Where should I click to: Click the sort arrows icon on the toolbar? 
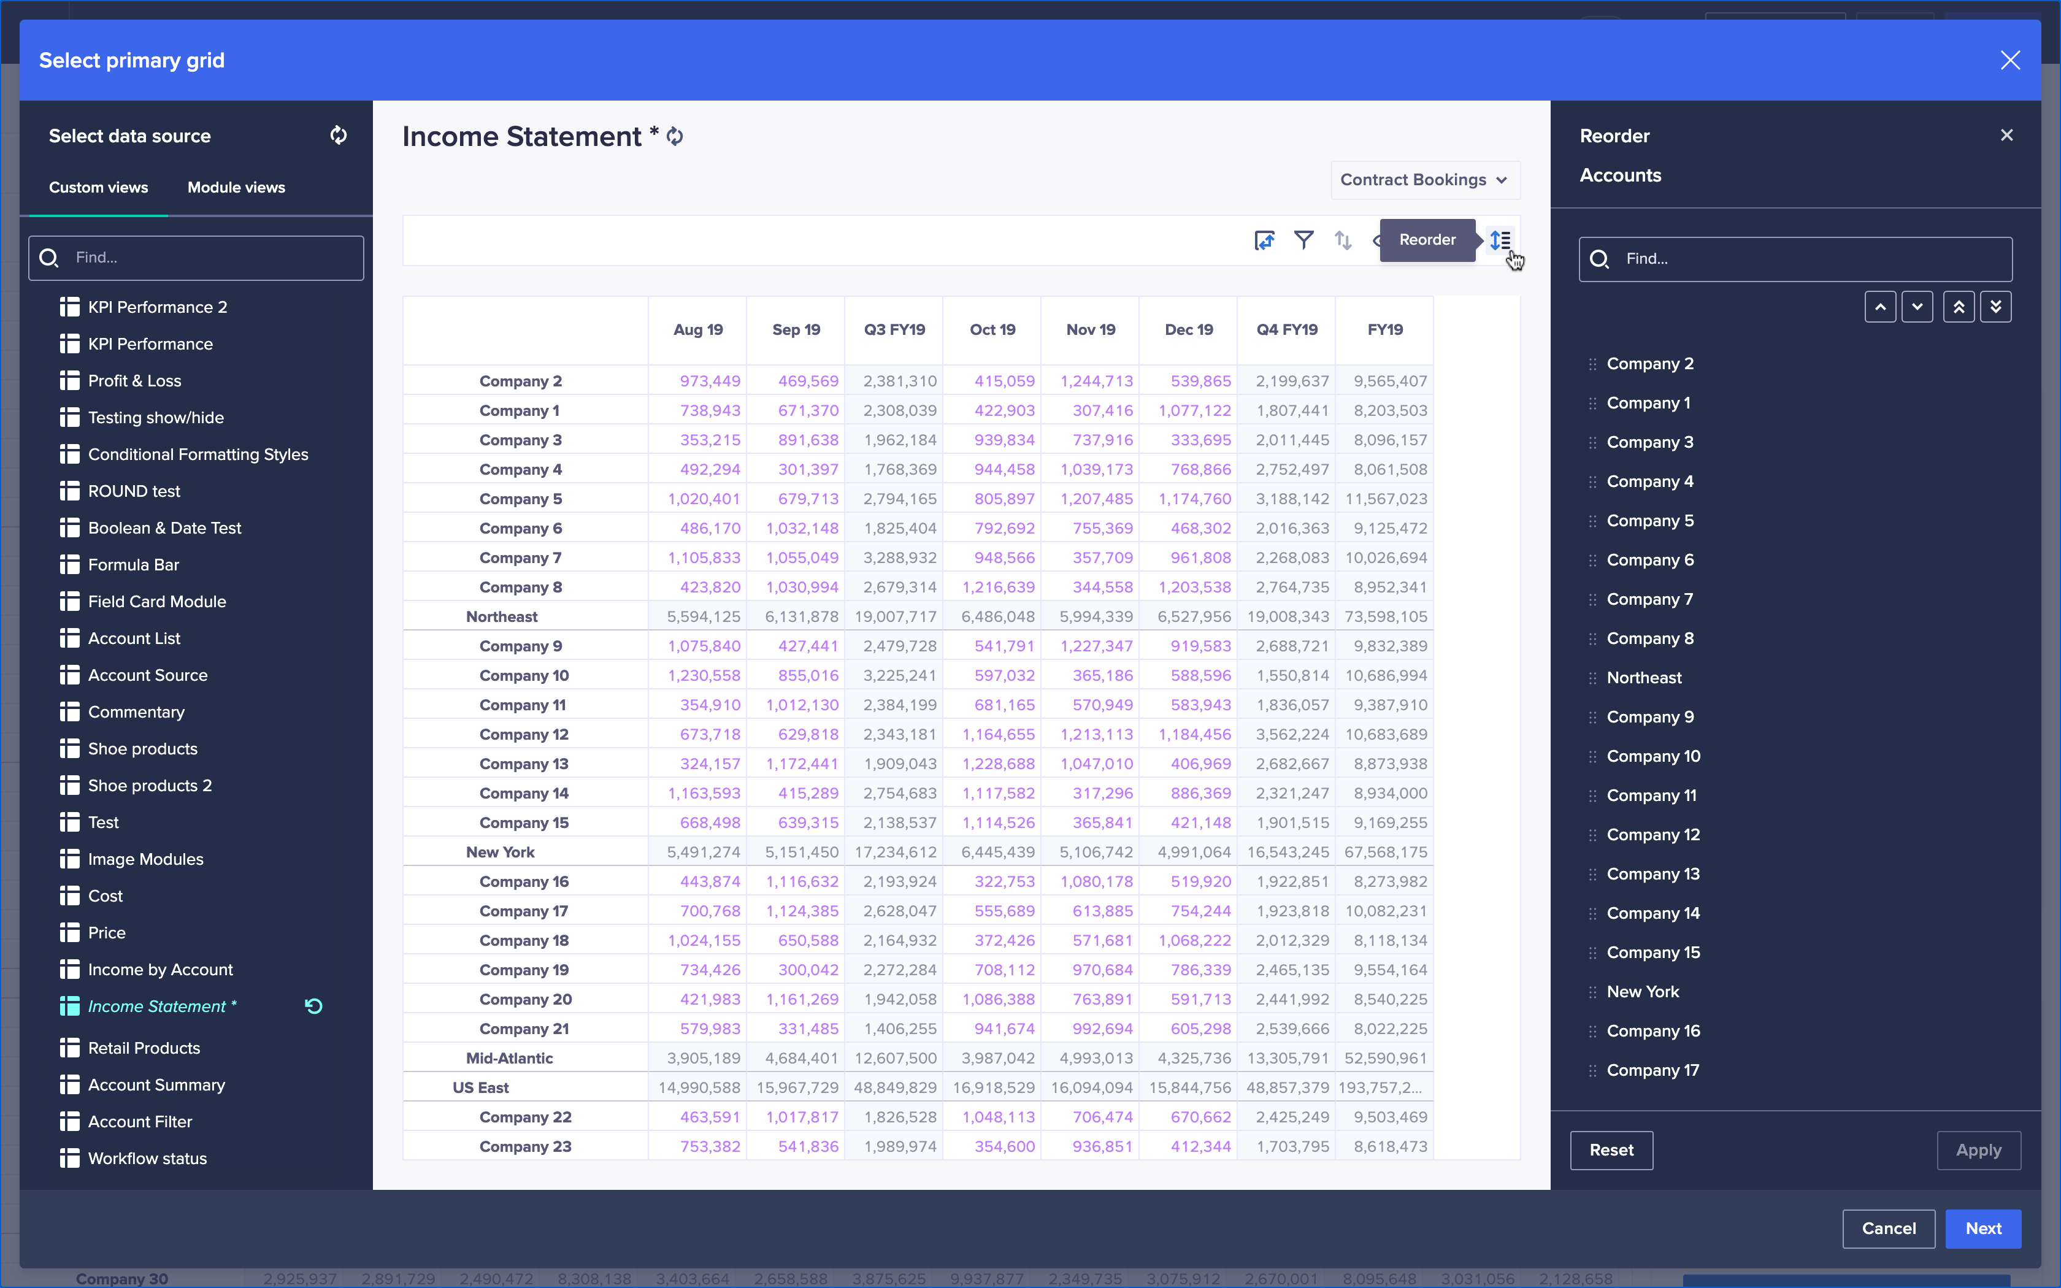tap(1343, 240)
